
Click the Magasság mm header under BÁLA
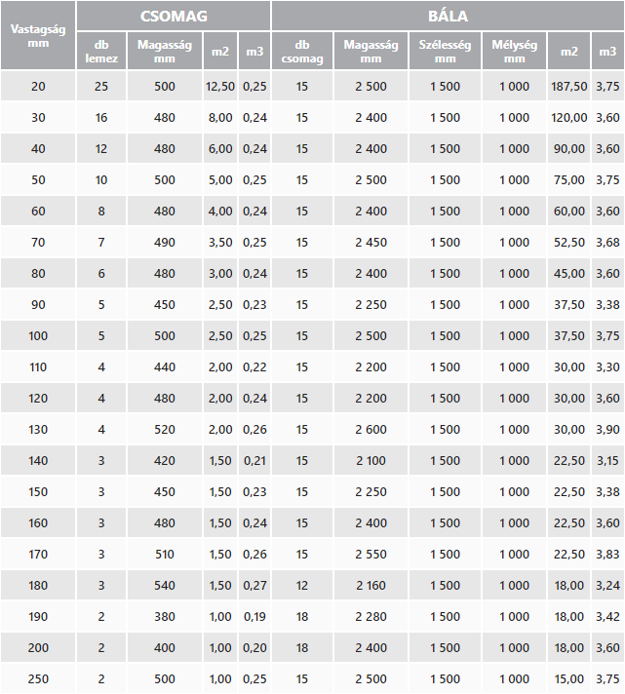point(371,52)
